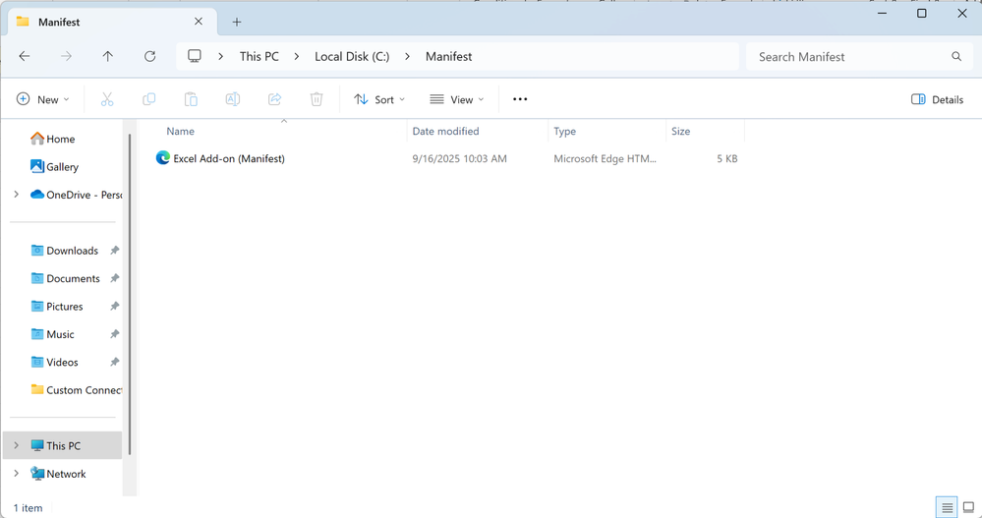Add a new tab with plus button
Image resolution: width=982 pixels, height=518 pixels.
click(237, 22)
